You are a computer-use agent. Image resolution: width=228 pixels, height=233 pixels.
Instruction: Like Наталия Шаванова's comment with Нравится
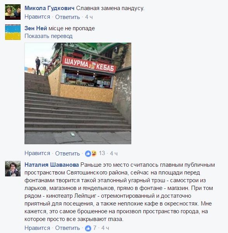[37, 228]
